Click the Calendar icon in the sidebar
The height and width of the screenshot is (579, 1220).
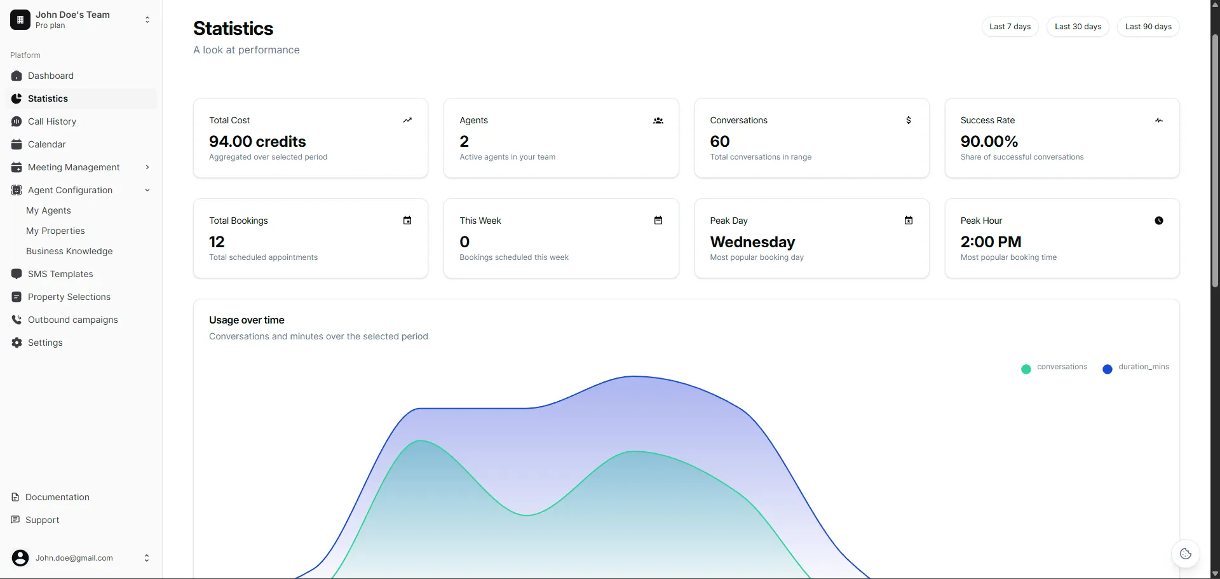tap(17, 144)
